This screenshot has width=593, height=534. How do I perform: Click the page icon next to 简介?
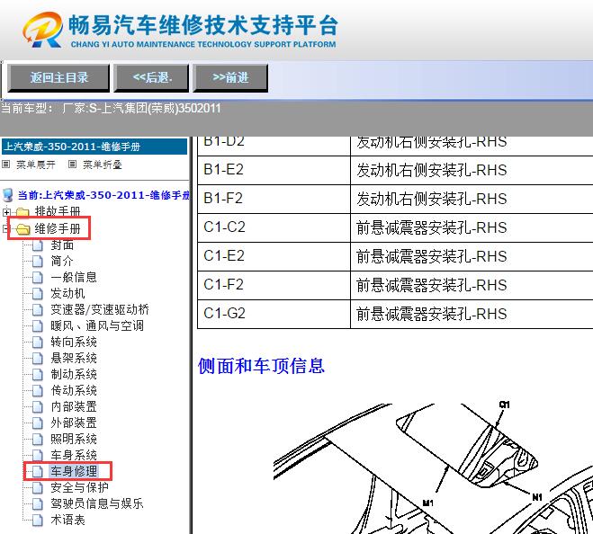[38, 261]
